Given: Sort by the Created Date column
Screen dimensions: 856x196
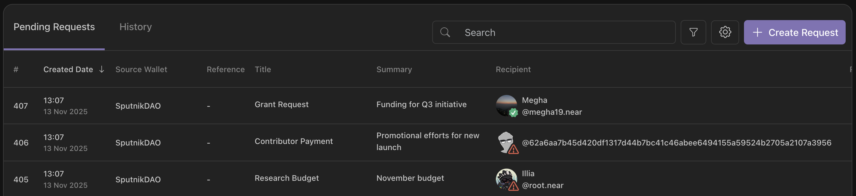Looking at the screenshot, I should pyautogui.click(x=68, y=69).
